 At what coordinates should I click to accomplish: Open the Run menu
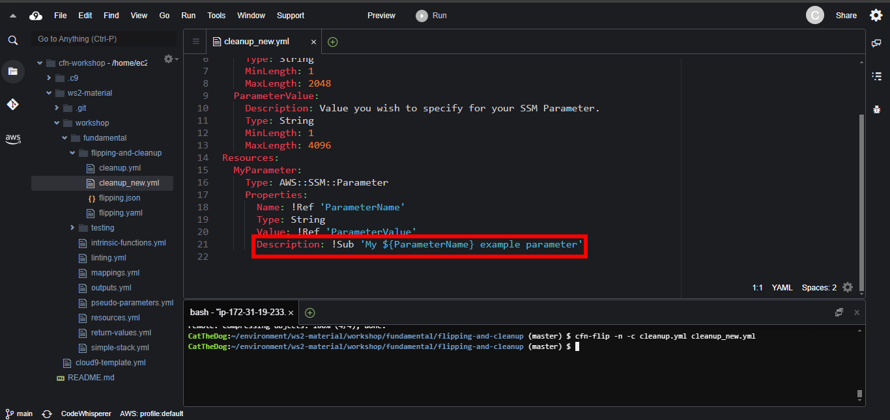[x=188, y=16]
